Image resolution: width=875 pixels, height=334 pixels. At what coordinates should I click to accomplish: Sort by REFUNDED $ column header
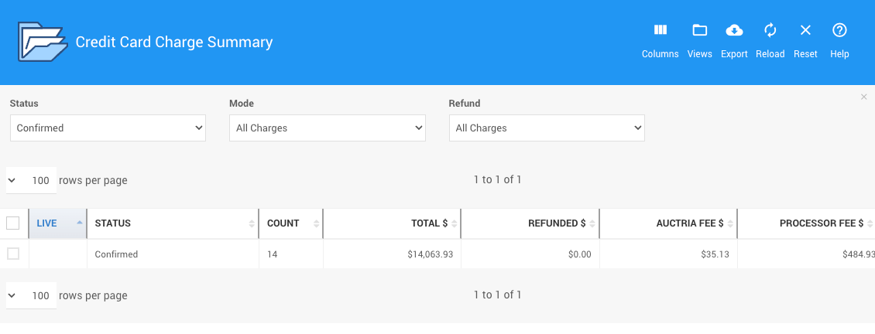[557, 223]
